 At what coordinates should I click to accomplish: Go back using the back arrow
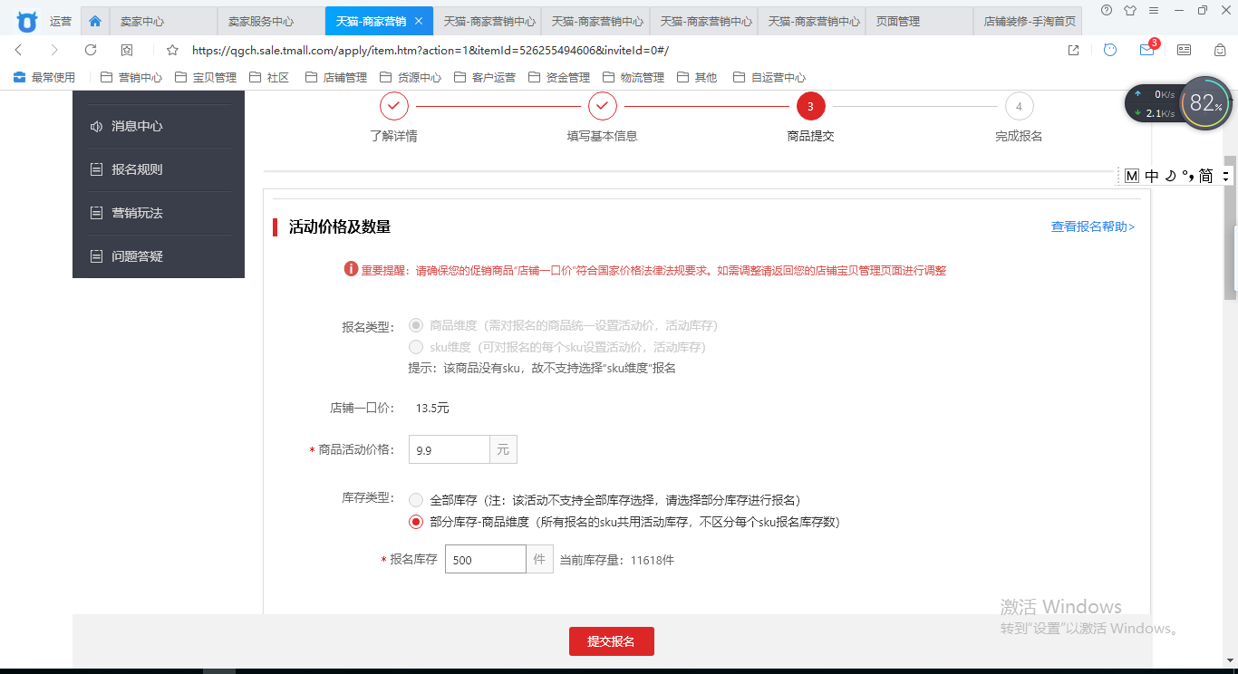[x=19, y=50]
